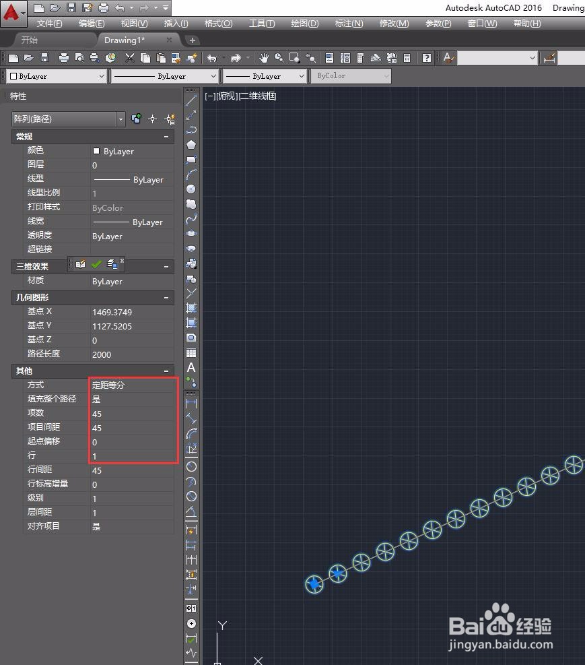
Task: Collapse the 其他 section
Action: (x=166, y=371)
